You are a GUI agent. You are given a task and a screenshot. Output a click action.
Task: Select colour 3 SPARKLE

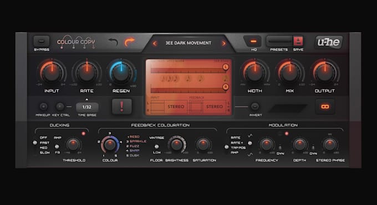point(136,141)
